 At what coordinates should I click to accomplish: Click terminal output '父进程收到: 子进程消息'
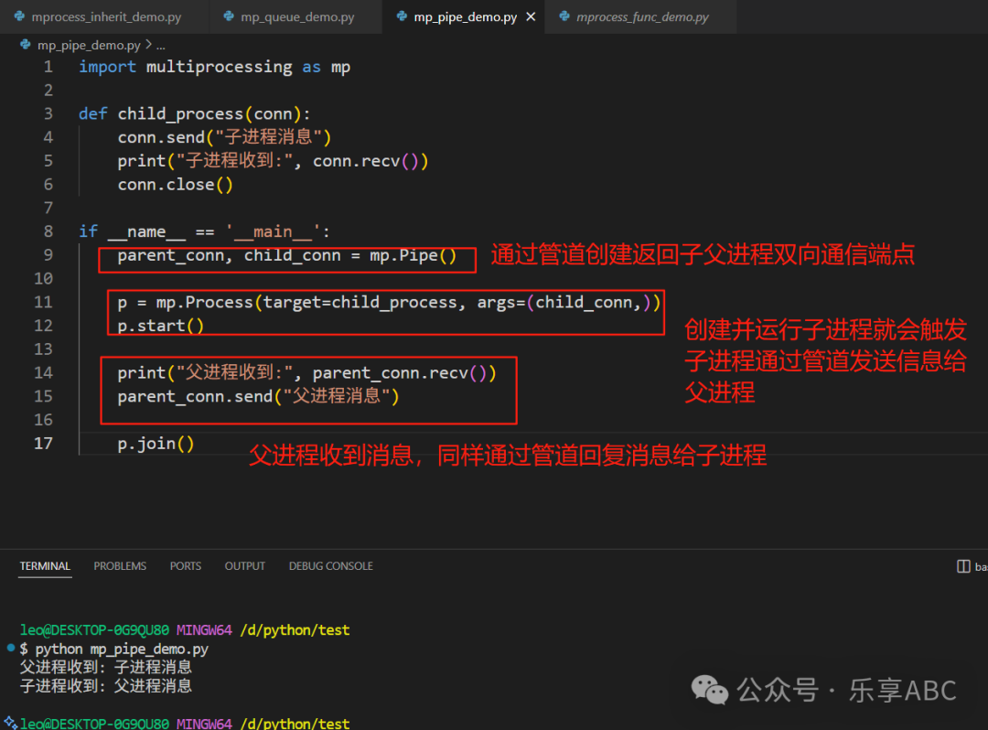pyautogui.click(x=106, y=667)
